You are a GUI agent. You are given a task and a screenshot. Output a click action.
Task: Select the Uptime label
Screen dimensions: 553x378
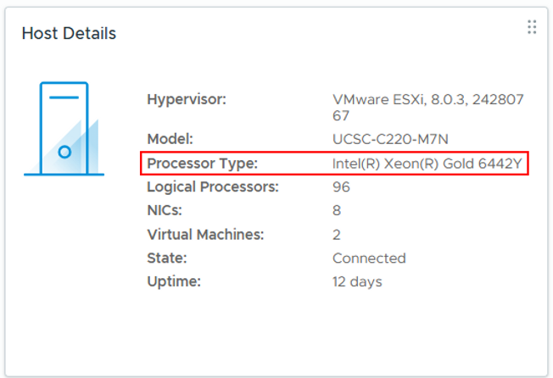tap(174, 281)
